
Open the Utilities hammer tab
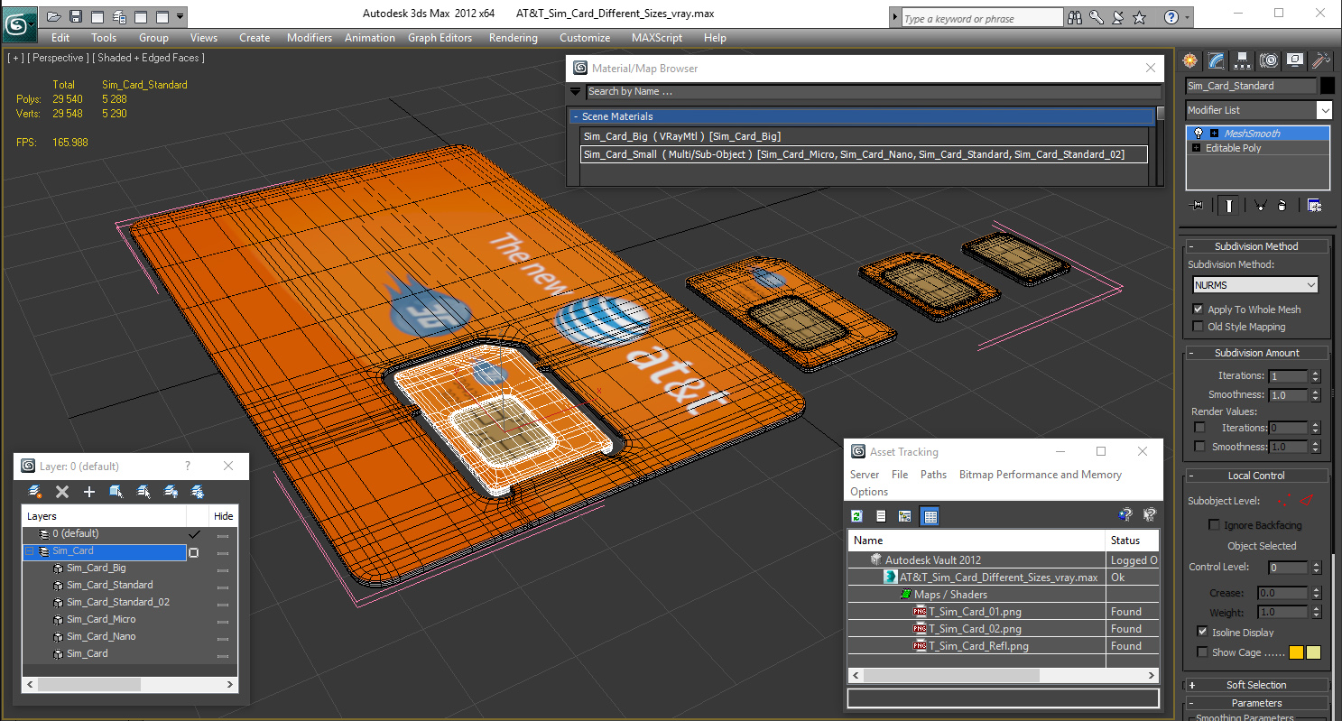(x=1321, y=60)
